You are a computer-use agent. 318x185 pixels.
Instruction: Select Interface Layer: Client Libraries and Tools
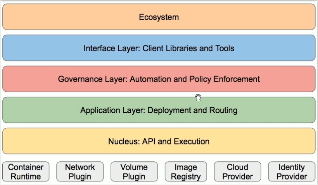(159, 48)
